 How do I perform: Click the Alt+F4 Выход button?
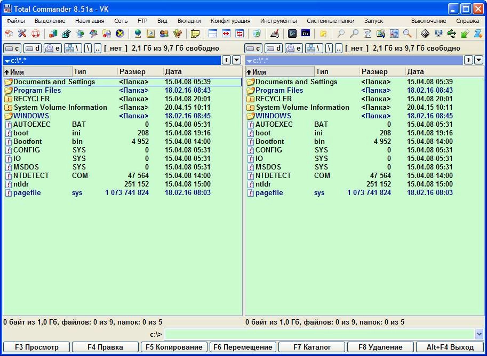(x=450, y=347)
